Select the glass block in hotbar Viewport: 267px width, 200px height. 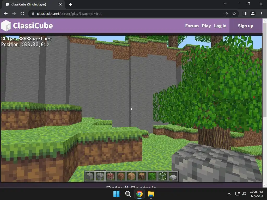coord(162,176)
